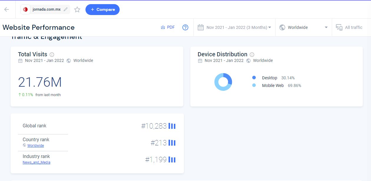Edit the website with the pencil icon
Image resolution: width=371 pixels, height=181 pixels.
click(65, 9)
